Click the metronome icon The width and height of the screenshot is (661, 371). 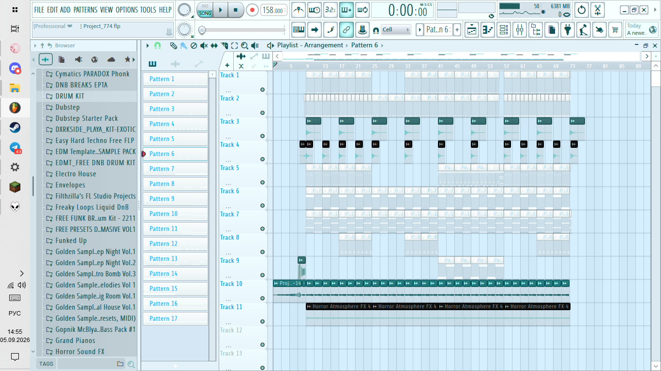point(299,9)
